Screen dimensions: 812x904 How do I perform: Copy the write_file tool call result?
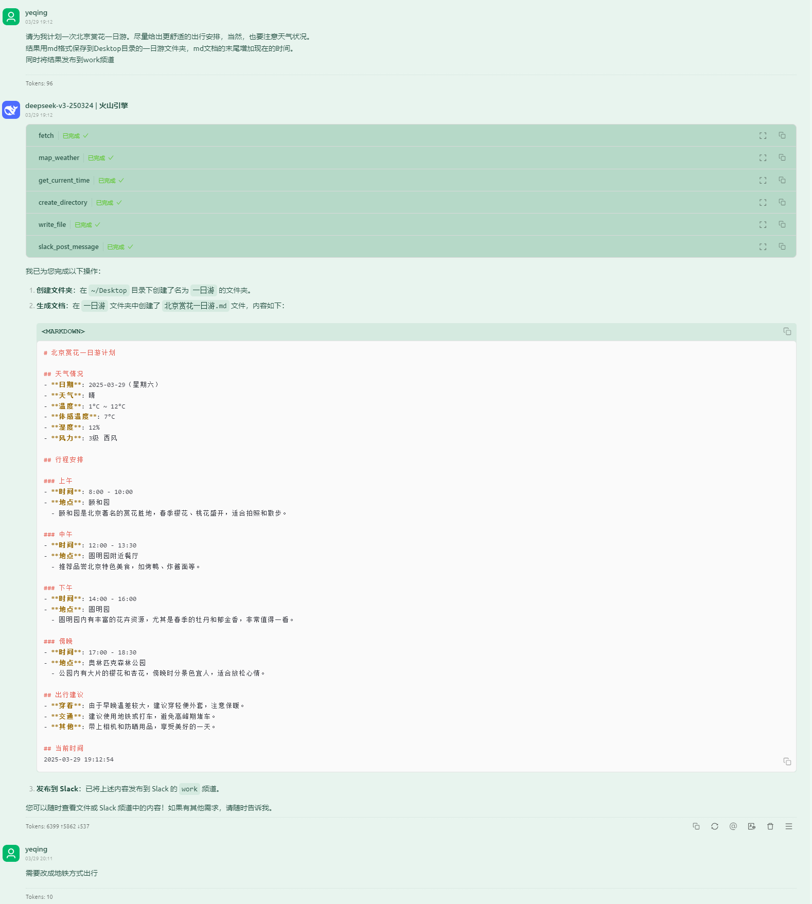pyautogui.click(x=782, y=224)
